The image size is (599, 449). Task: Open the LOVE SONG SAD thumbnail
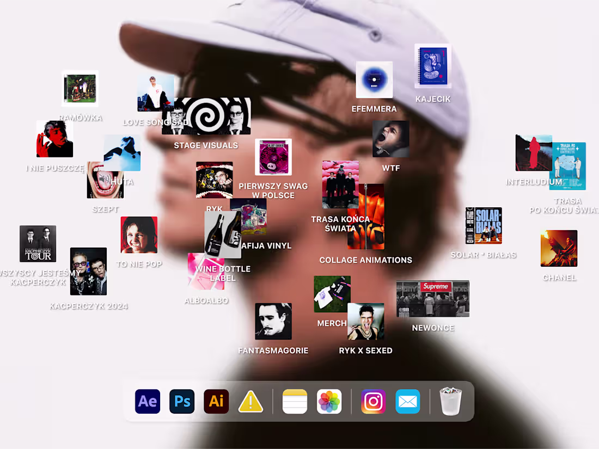[x=156, y=93]
